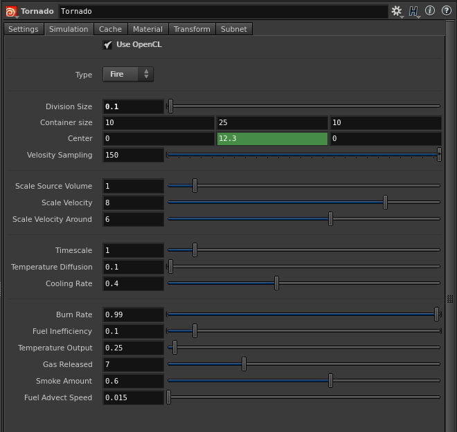Switch to the Settings tab
Viewport: 457px width, 432px height.
24,29
